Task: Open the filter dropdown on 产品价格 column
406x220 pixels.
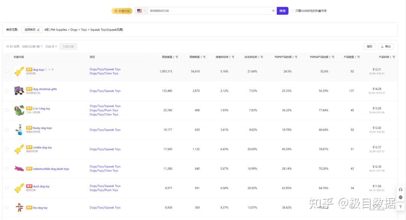Action: (x=394, y=57)
